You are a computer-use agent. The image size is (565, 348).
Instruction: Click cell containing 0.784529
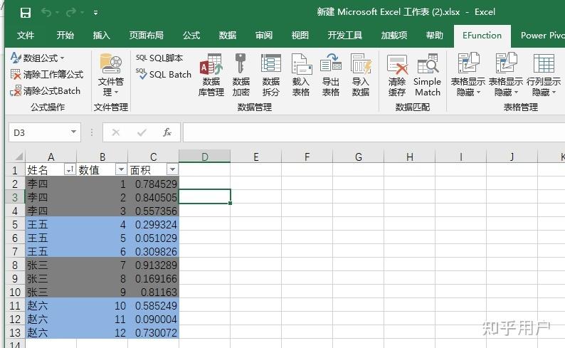coord(154,184)
